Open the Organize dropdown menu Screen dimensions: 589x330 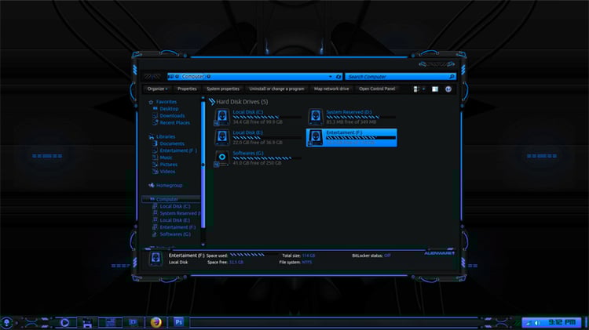pyautogui.click(x=157, y=89)
